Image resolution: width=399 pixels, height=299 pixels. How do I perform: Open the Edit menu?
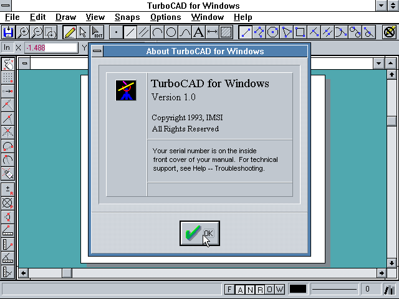[x=37, y=17]
